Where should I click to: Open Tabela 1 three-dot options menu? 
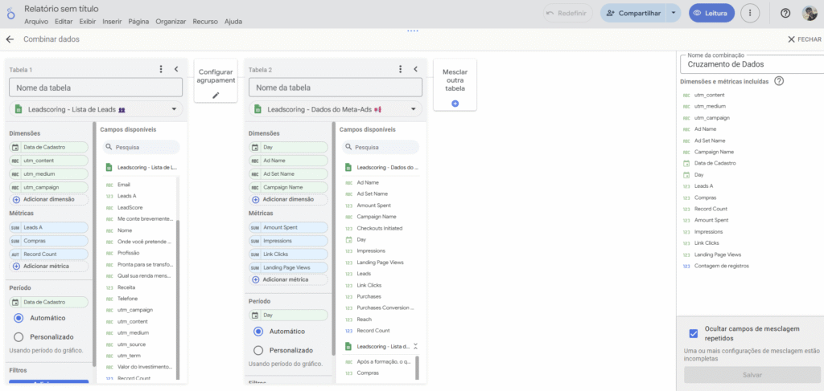point(161,70)
